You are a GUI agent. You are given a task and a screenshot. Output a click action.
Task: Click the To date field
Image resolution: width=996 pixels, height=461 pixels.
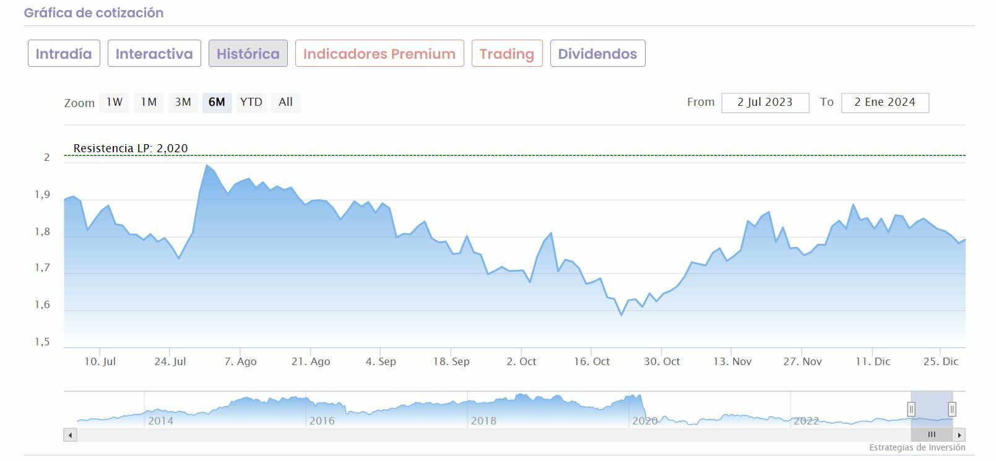885,103
